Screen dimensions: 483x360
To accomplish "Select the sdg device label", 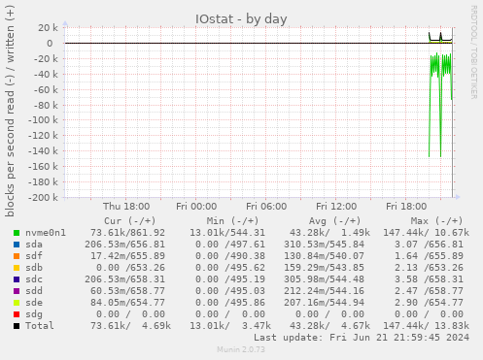I will click(x=34, y=314).
